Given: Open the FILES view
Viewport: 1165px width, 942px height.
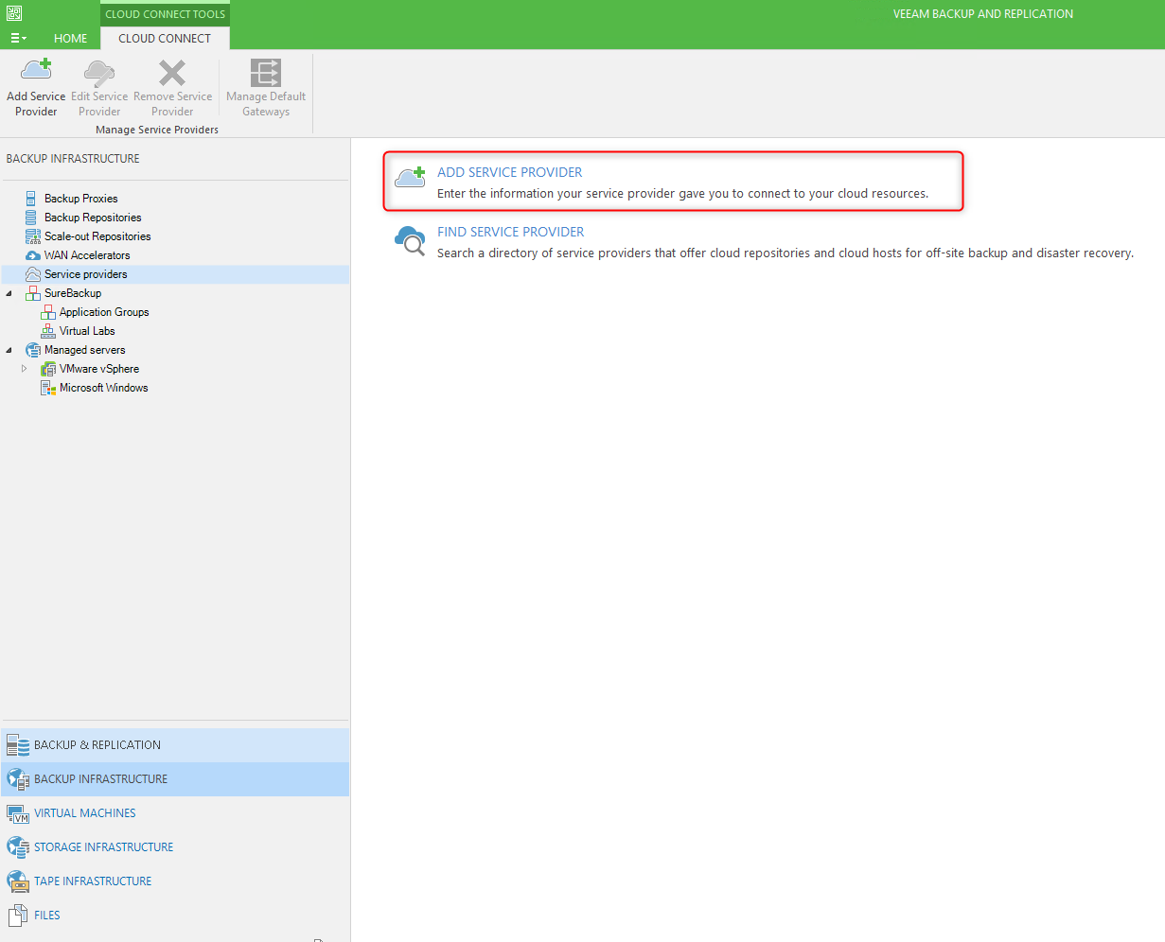Looking at the screenshot, I should click(175, 916).
